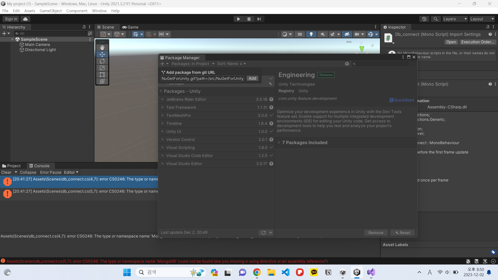Select the Move tool in Scene

pos(102,54)
